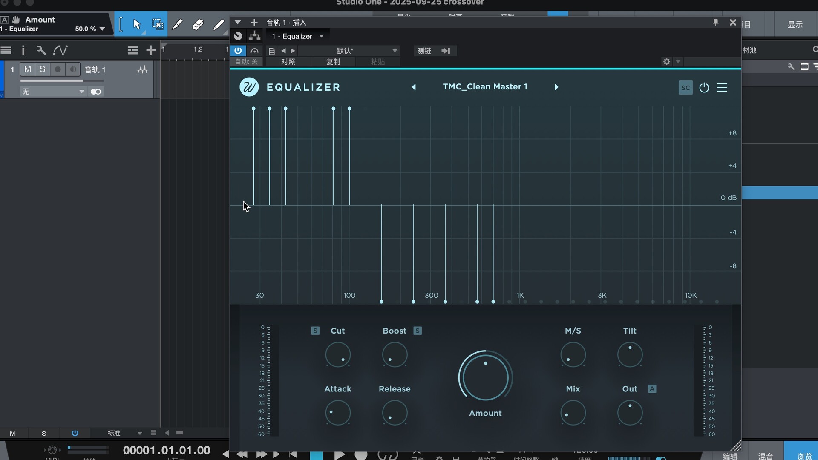Select the Arrow tool in toolbar
This screenshot has height=460, width=818.
(x=137, y=24)
